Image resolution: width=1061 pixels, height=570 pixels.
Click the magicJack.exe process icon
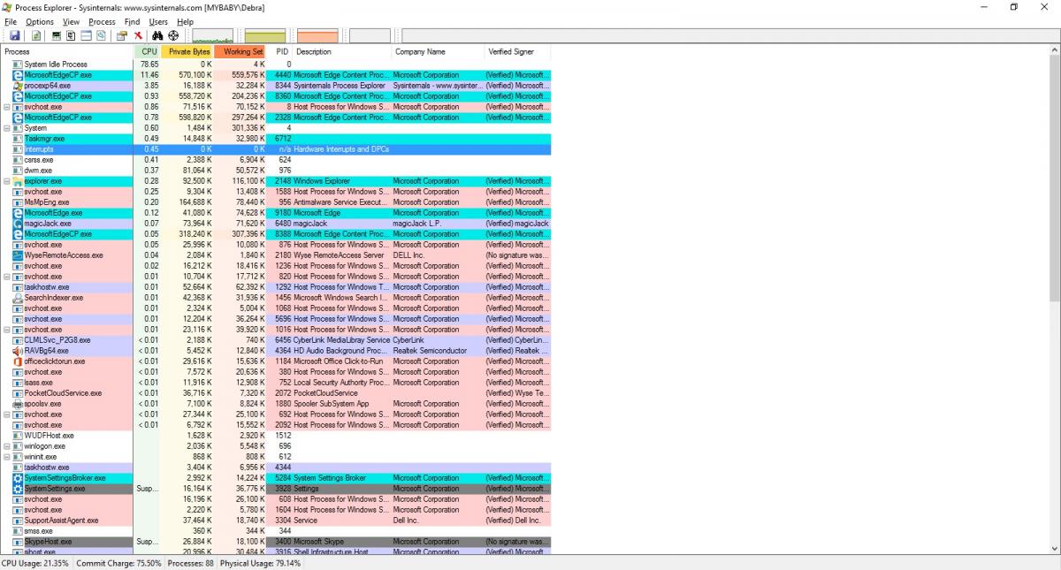pos(18,224)
